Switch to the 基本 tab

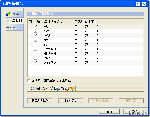click(14, 14)
